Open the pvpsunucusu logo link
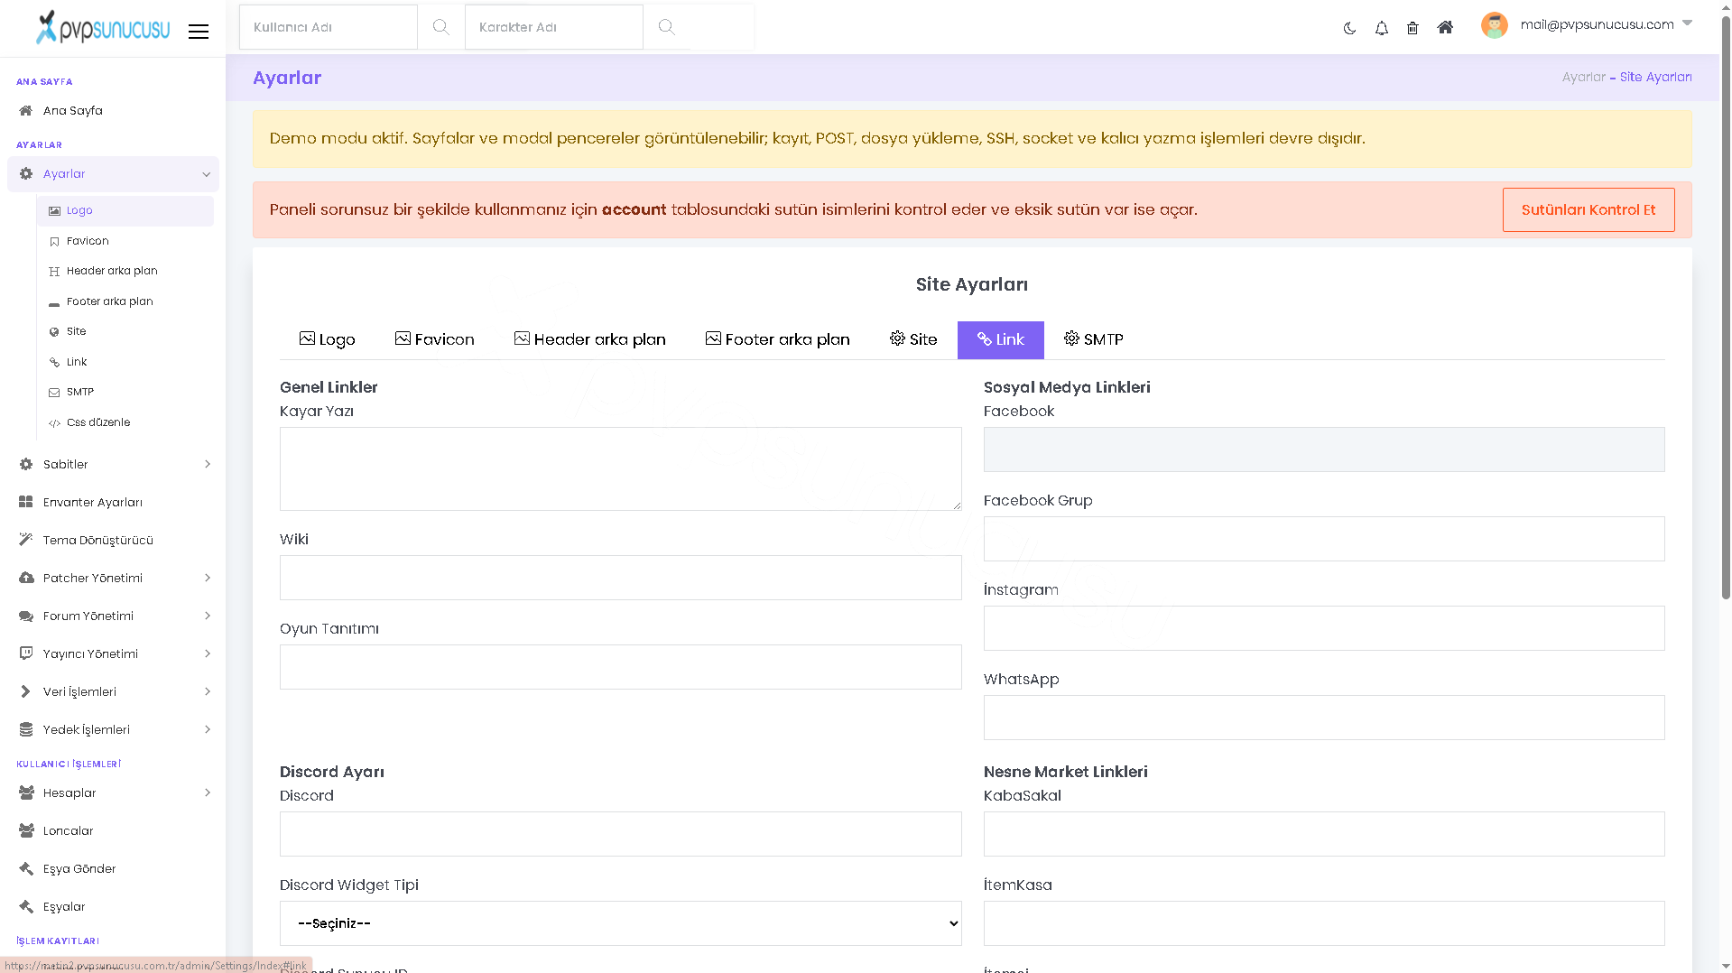This screenshot has height=973, width=1732. coord(102,28)
